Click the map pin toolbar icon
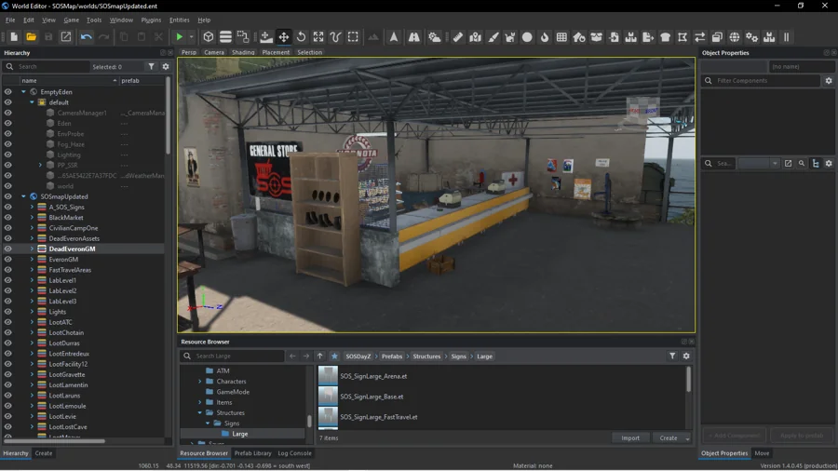Viewport: 838px width, 471px height. (x=475, y=37)
